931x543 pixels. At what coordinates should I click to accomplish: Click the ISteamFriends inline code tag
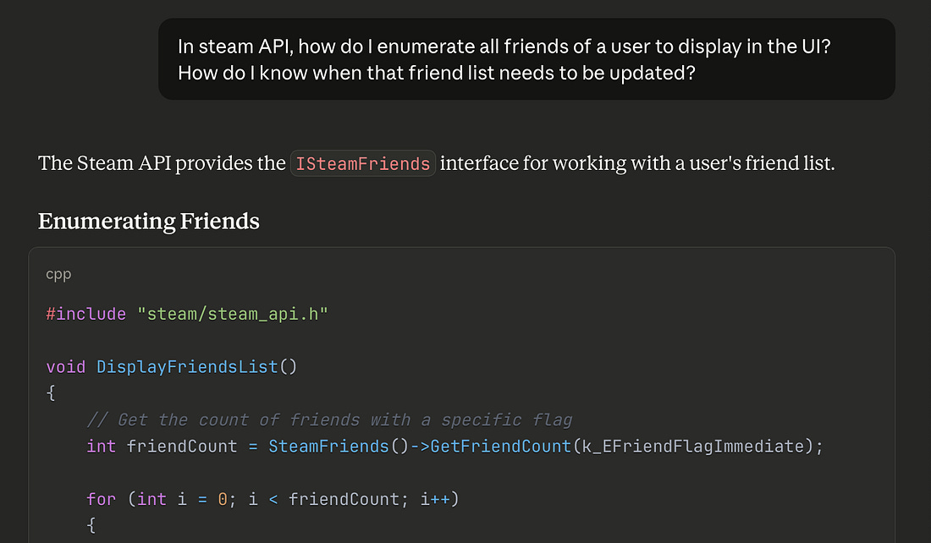click(363, 163)
